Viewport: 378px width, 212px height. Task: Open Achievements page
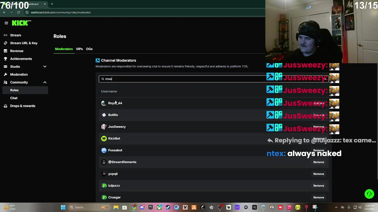point(21,59)
